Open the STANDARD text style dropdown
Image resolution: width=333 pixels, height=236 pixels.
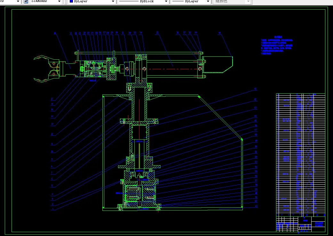[59, 2]
